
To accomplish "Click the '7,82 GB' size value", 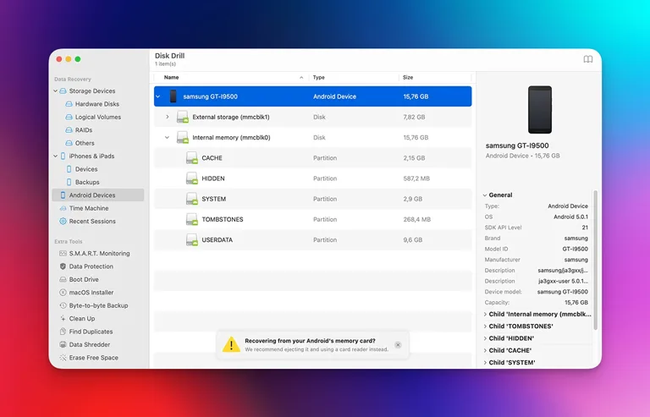I will click(414, 118).
